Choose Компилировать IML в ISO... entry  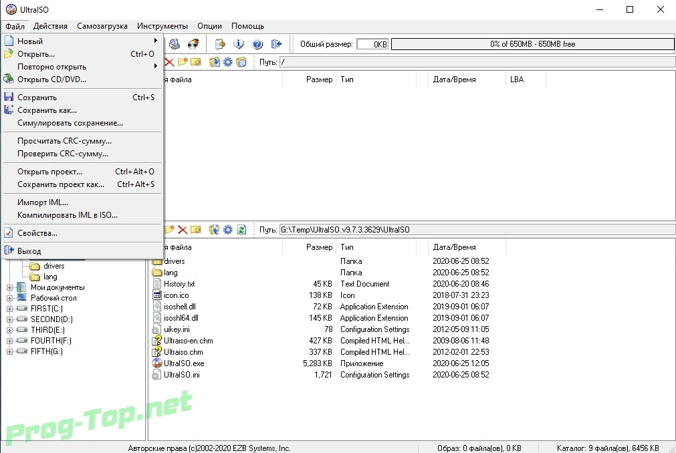[82, 215]
